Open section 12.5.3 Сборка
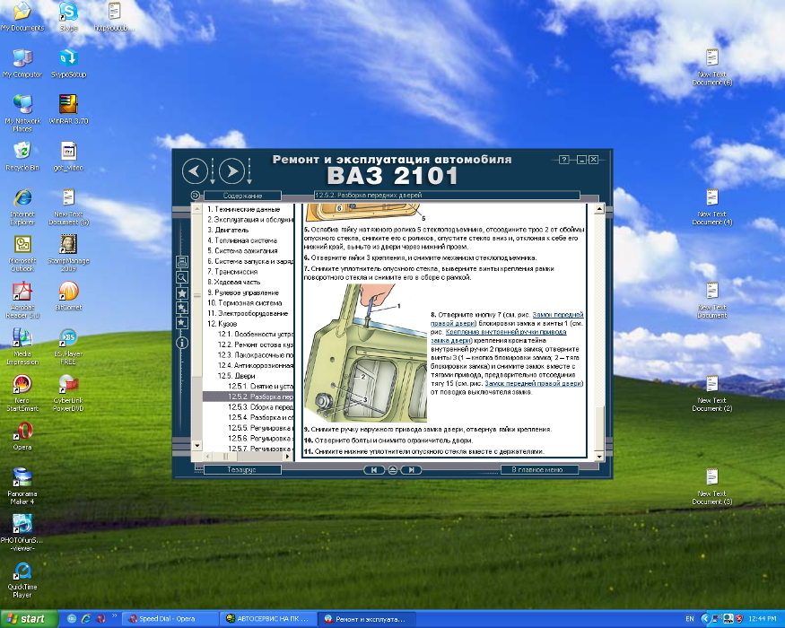This screenshot has width=785, height=628. [260, 407]
